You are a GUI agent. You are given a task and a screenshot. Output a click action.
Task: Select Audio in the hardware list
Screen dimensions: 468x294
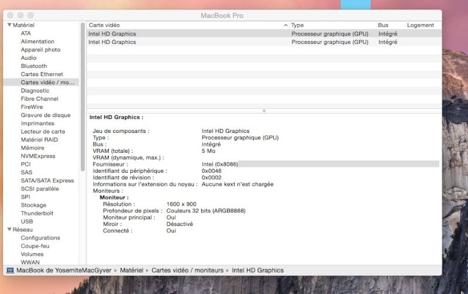point(29,57)
